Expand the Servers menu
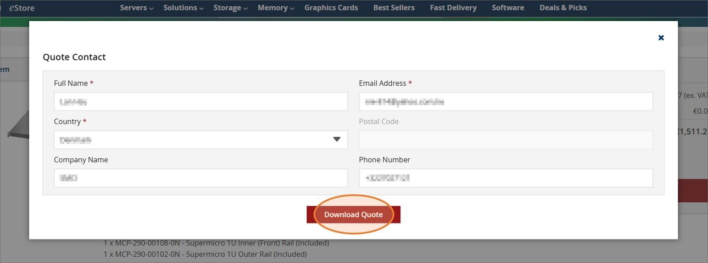Image resolution: width=708 pixels, height=263 pixels. 137,8
